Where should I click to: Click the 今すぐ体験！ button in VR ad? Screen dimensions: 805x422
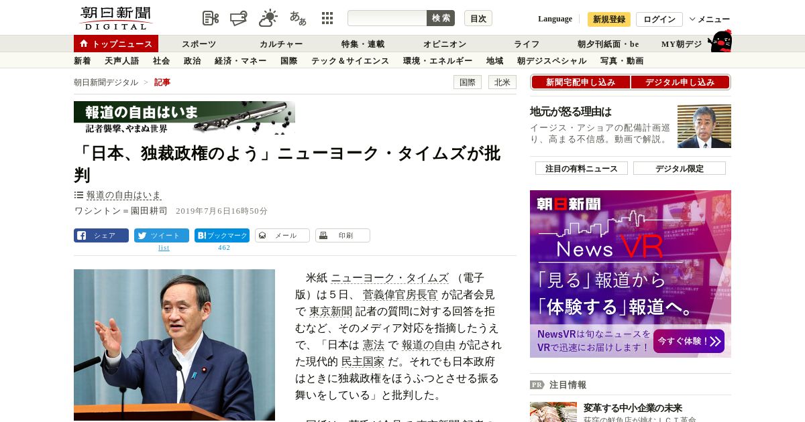[x=689, y=341]
